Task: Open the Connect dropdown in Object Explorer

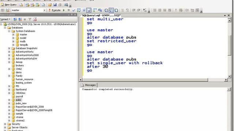Action: tap(5, 19)
